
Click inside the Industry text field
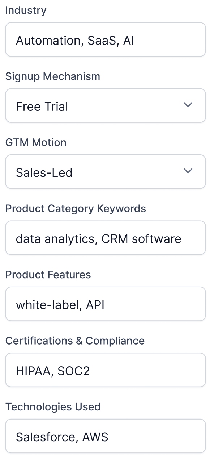pyautogui.click(x=105, y=39)
